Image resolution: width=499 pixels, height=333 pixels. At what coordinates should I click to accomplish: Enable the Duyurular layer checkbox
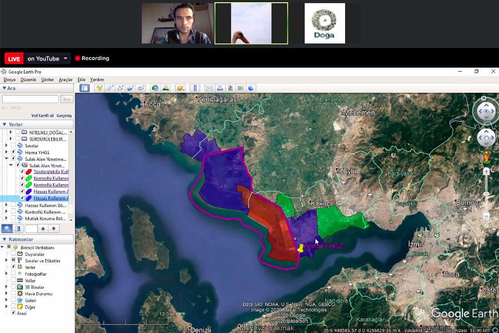13,254
